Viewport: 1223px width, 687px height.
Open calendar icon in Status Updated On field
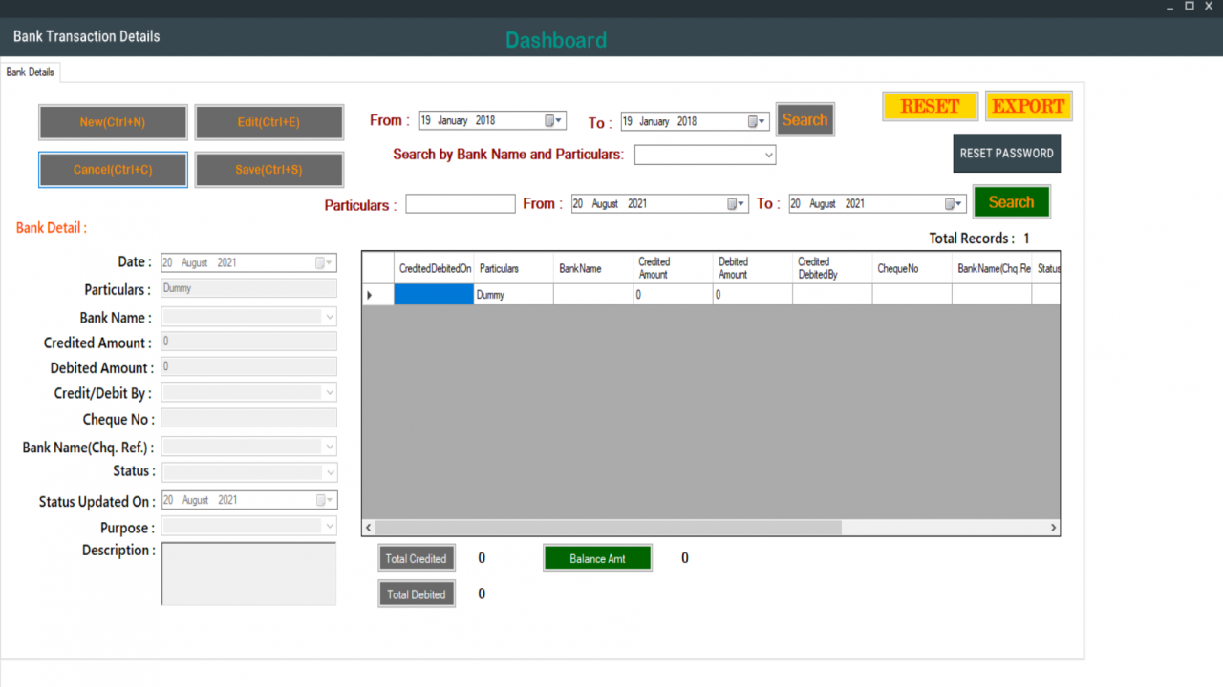(325, 500)
